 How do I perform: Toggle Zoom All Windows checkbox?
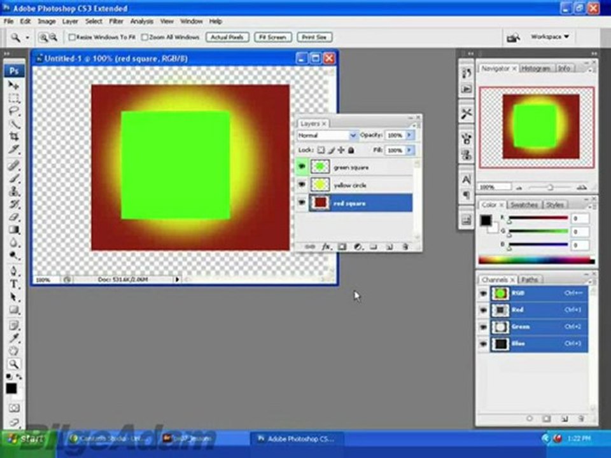tap(144, 37)
